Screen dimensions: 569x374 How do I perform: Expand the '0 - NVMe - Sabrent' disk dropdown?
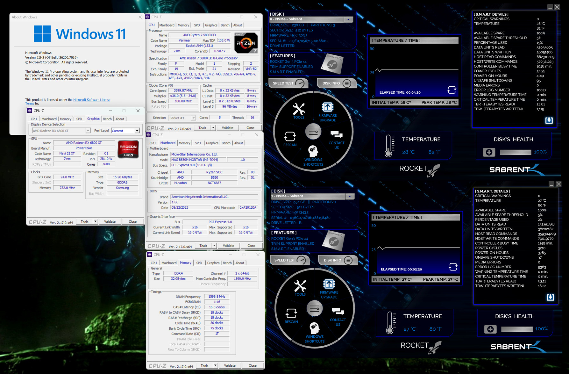click(348, 19)
